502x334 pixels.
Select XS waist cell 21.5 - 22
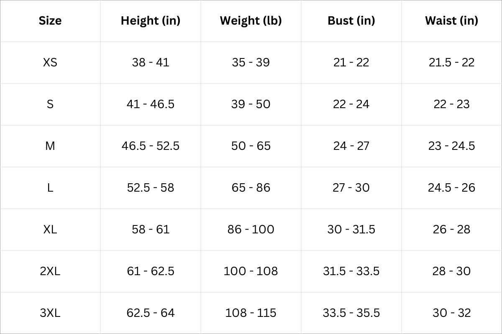[451, 62]
